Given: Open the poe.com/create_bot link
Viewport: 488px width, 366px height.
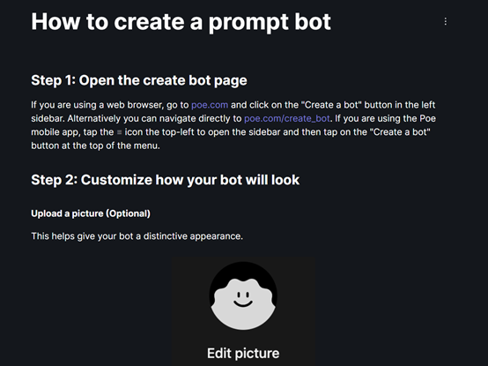Looking at the screenshot, I should (x=286, y=119).
